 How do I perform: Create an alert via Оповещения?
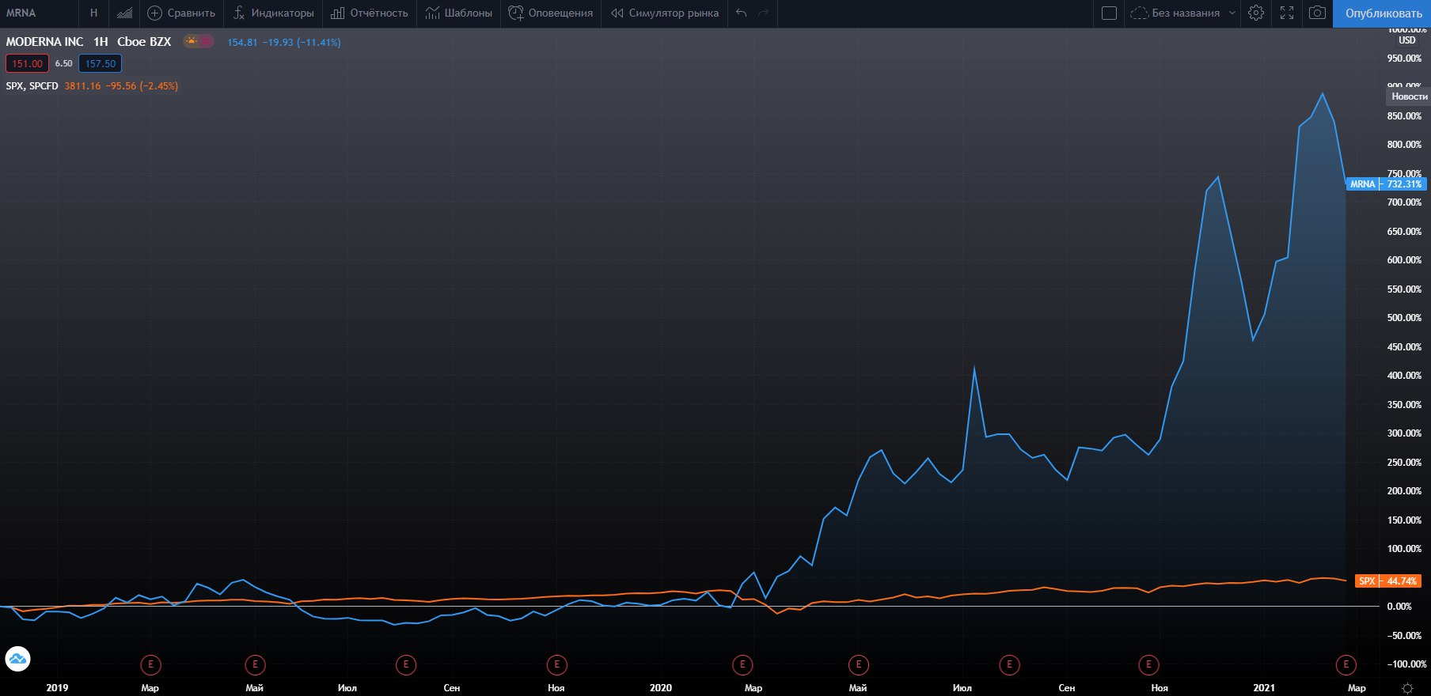550,13
